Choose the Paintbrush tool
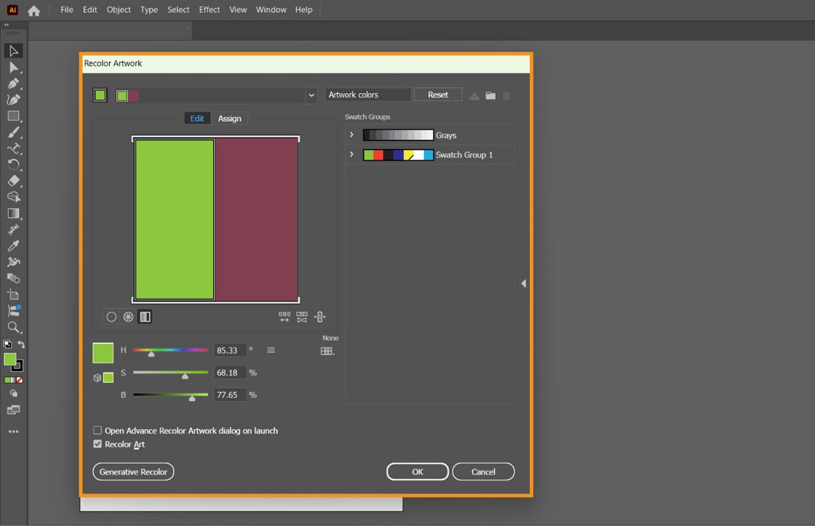 click(x=13, y=132)
